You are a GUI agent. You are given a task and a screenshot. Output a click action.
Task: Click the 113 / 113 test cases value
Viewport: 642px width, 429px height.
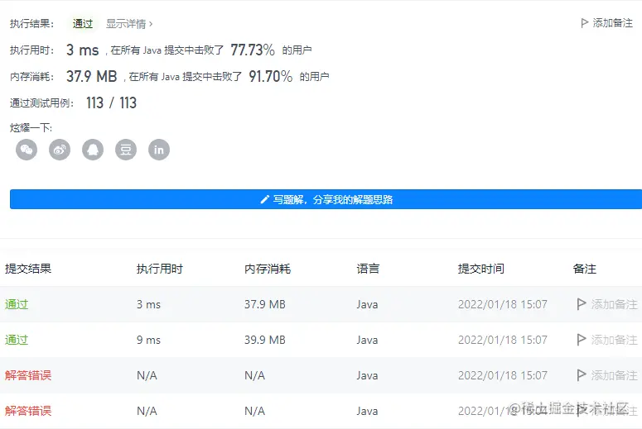[111, 102]
